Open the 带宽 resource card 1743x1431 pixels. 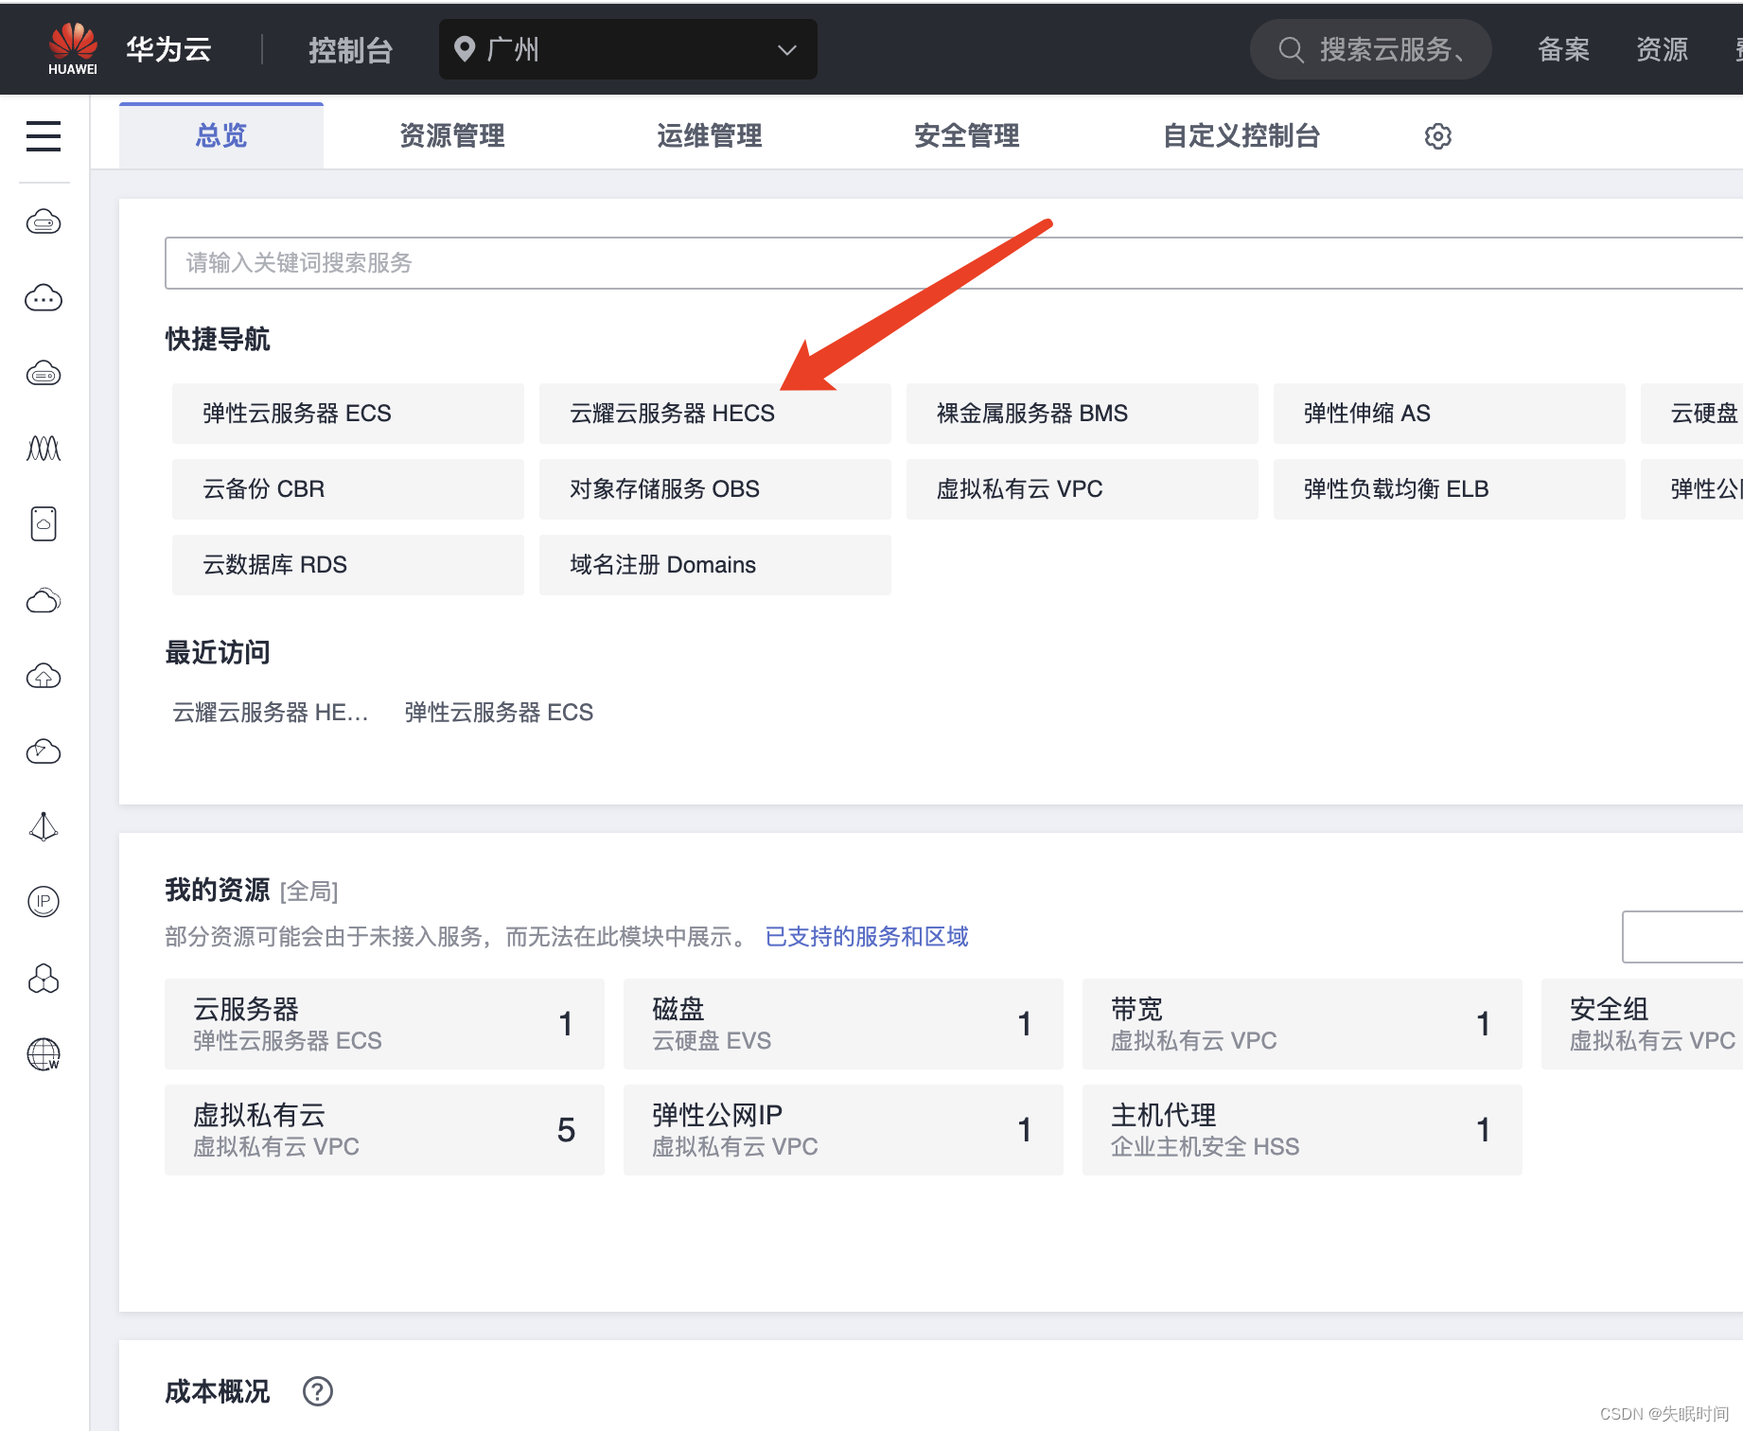tap(1302, 1024)
